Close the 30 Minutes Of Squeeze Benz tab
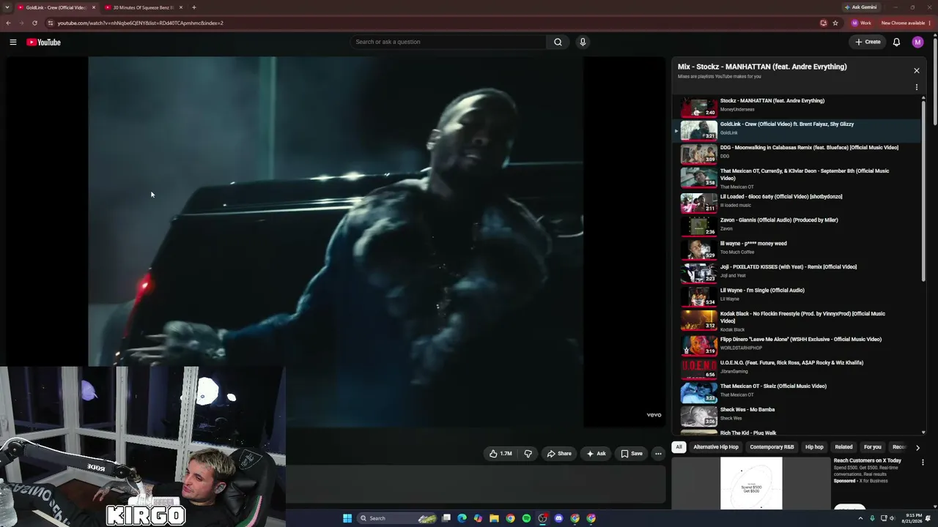The height and width of the screenshot is (527, 938). pyautogui.click(x=181, y=7)
